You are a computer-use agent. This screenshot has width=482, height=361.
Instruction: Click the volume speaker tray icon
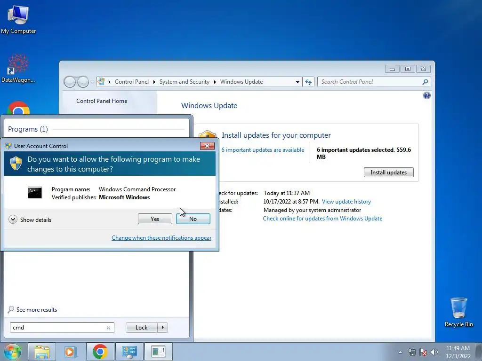pos(434,353)
